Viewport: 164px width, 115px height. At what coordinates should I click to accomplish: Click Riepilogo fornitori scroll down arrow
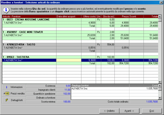coord(160,98)
